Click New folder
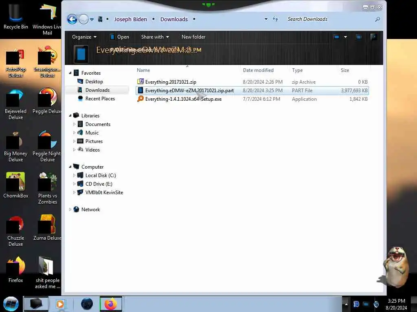 [193, 37]
